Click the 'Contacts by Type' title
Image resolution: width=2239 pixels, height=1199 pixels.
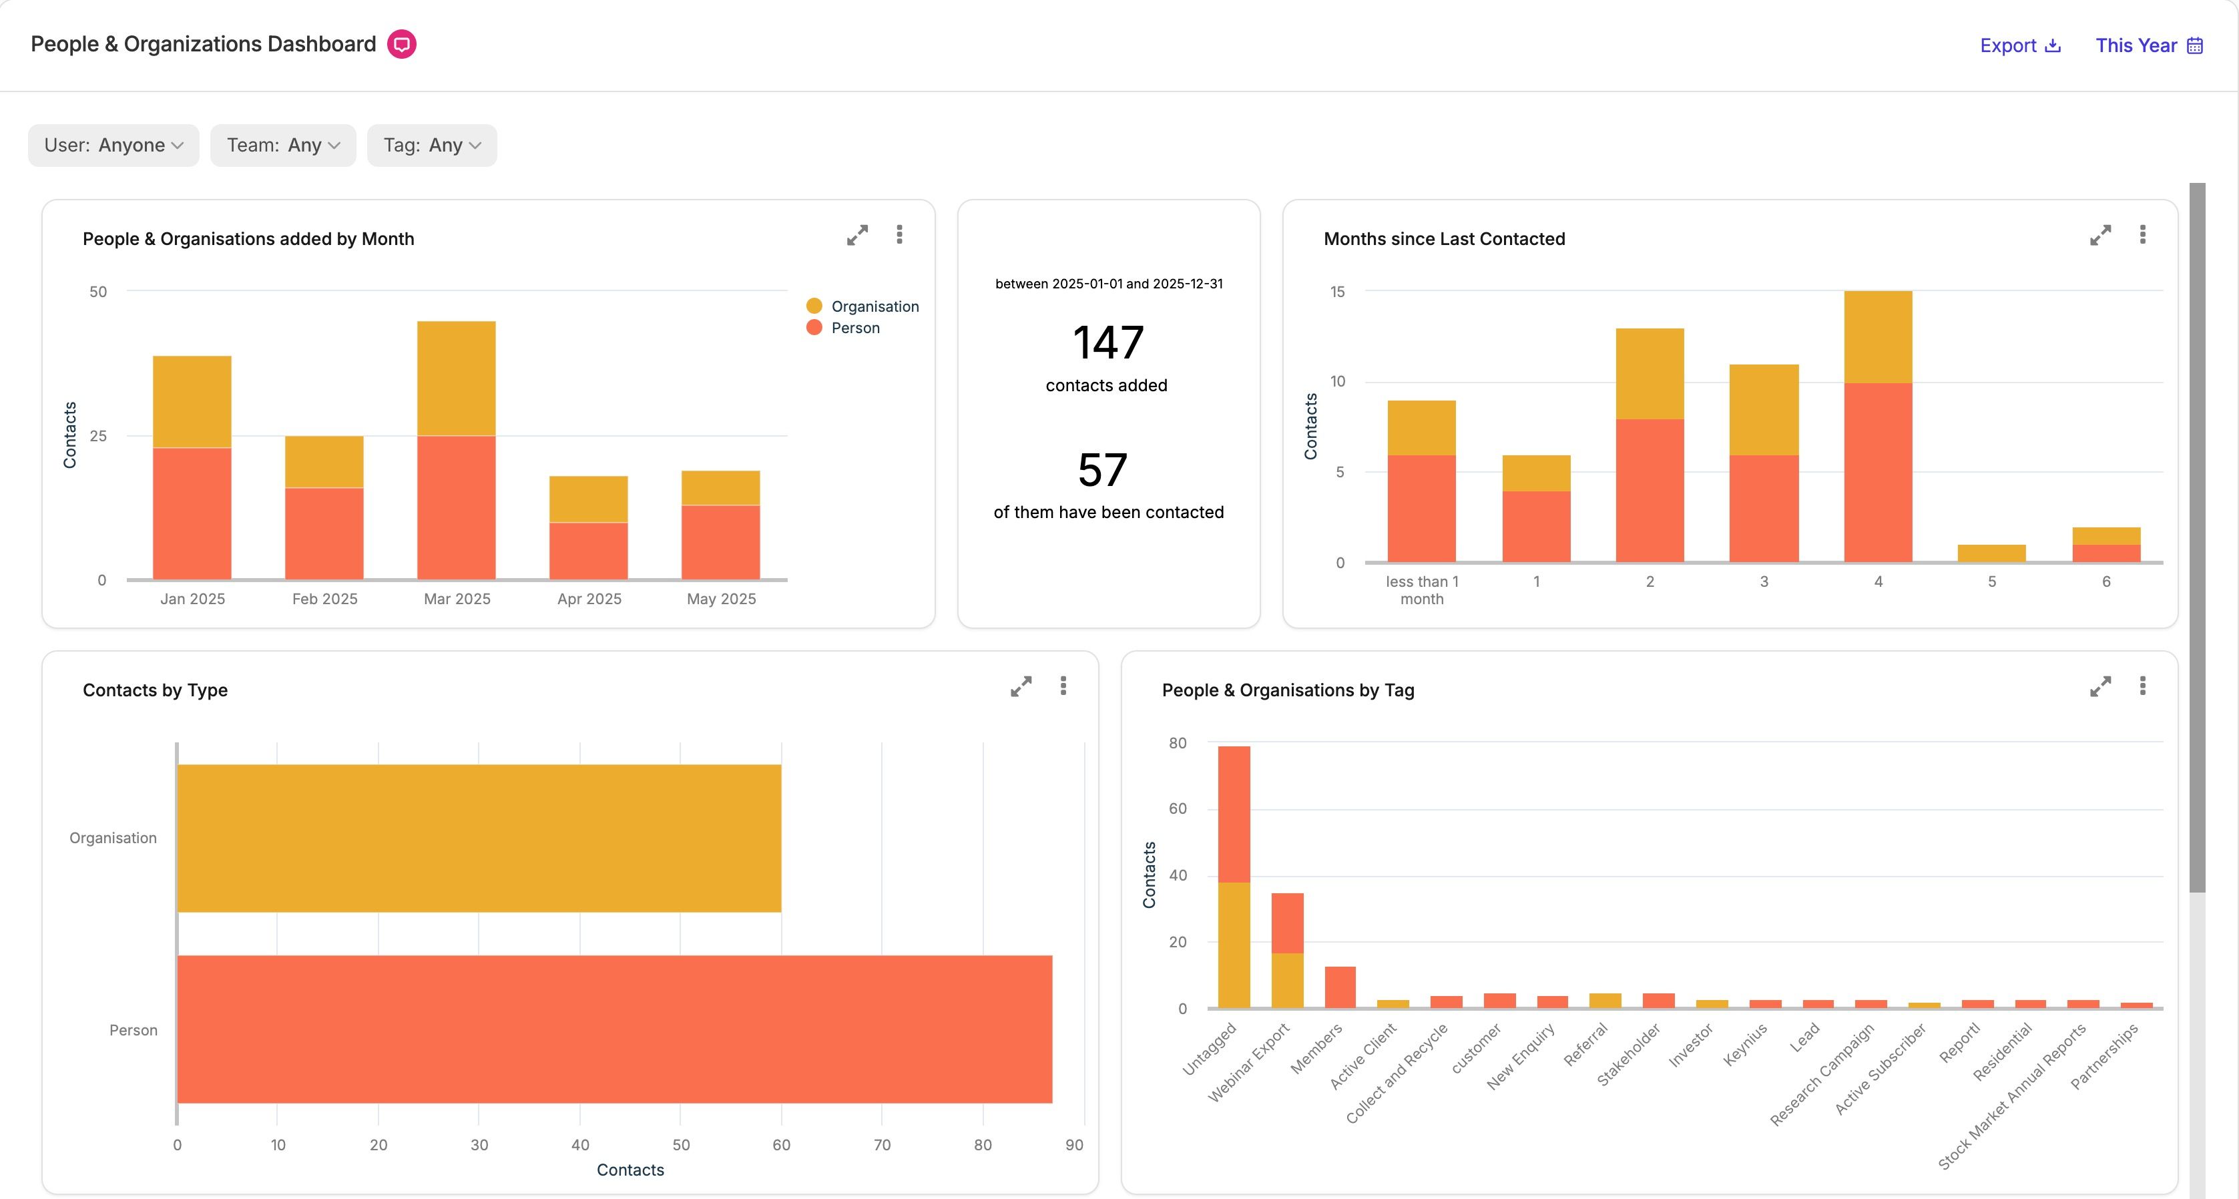click(x=156, y=690)
